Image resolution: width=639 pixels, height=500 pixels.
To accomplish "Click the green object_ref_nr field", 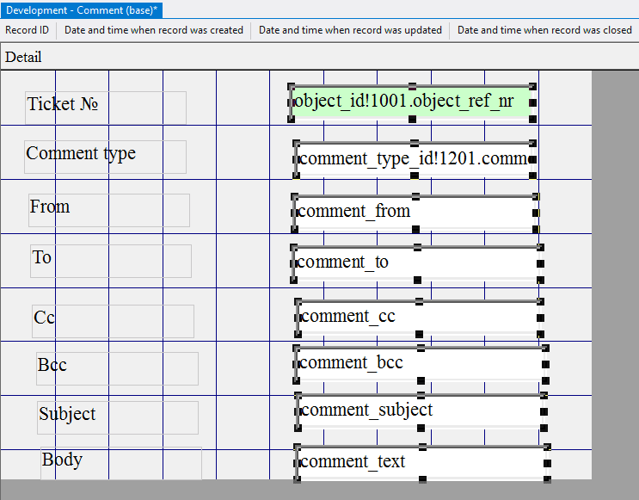I will [x=413, y=103].
